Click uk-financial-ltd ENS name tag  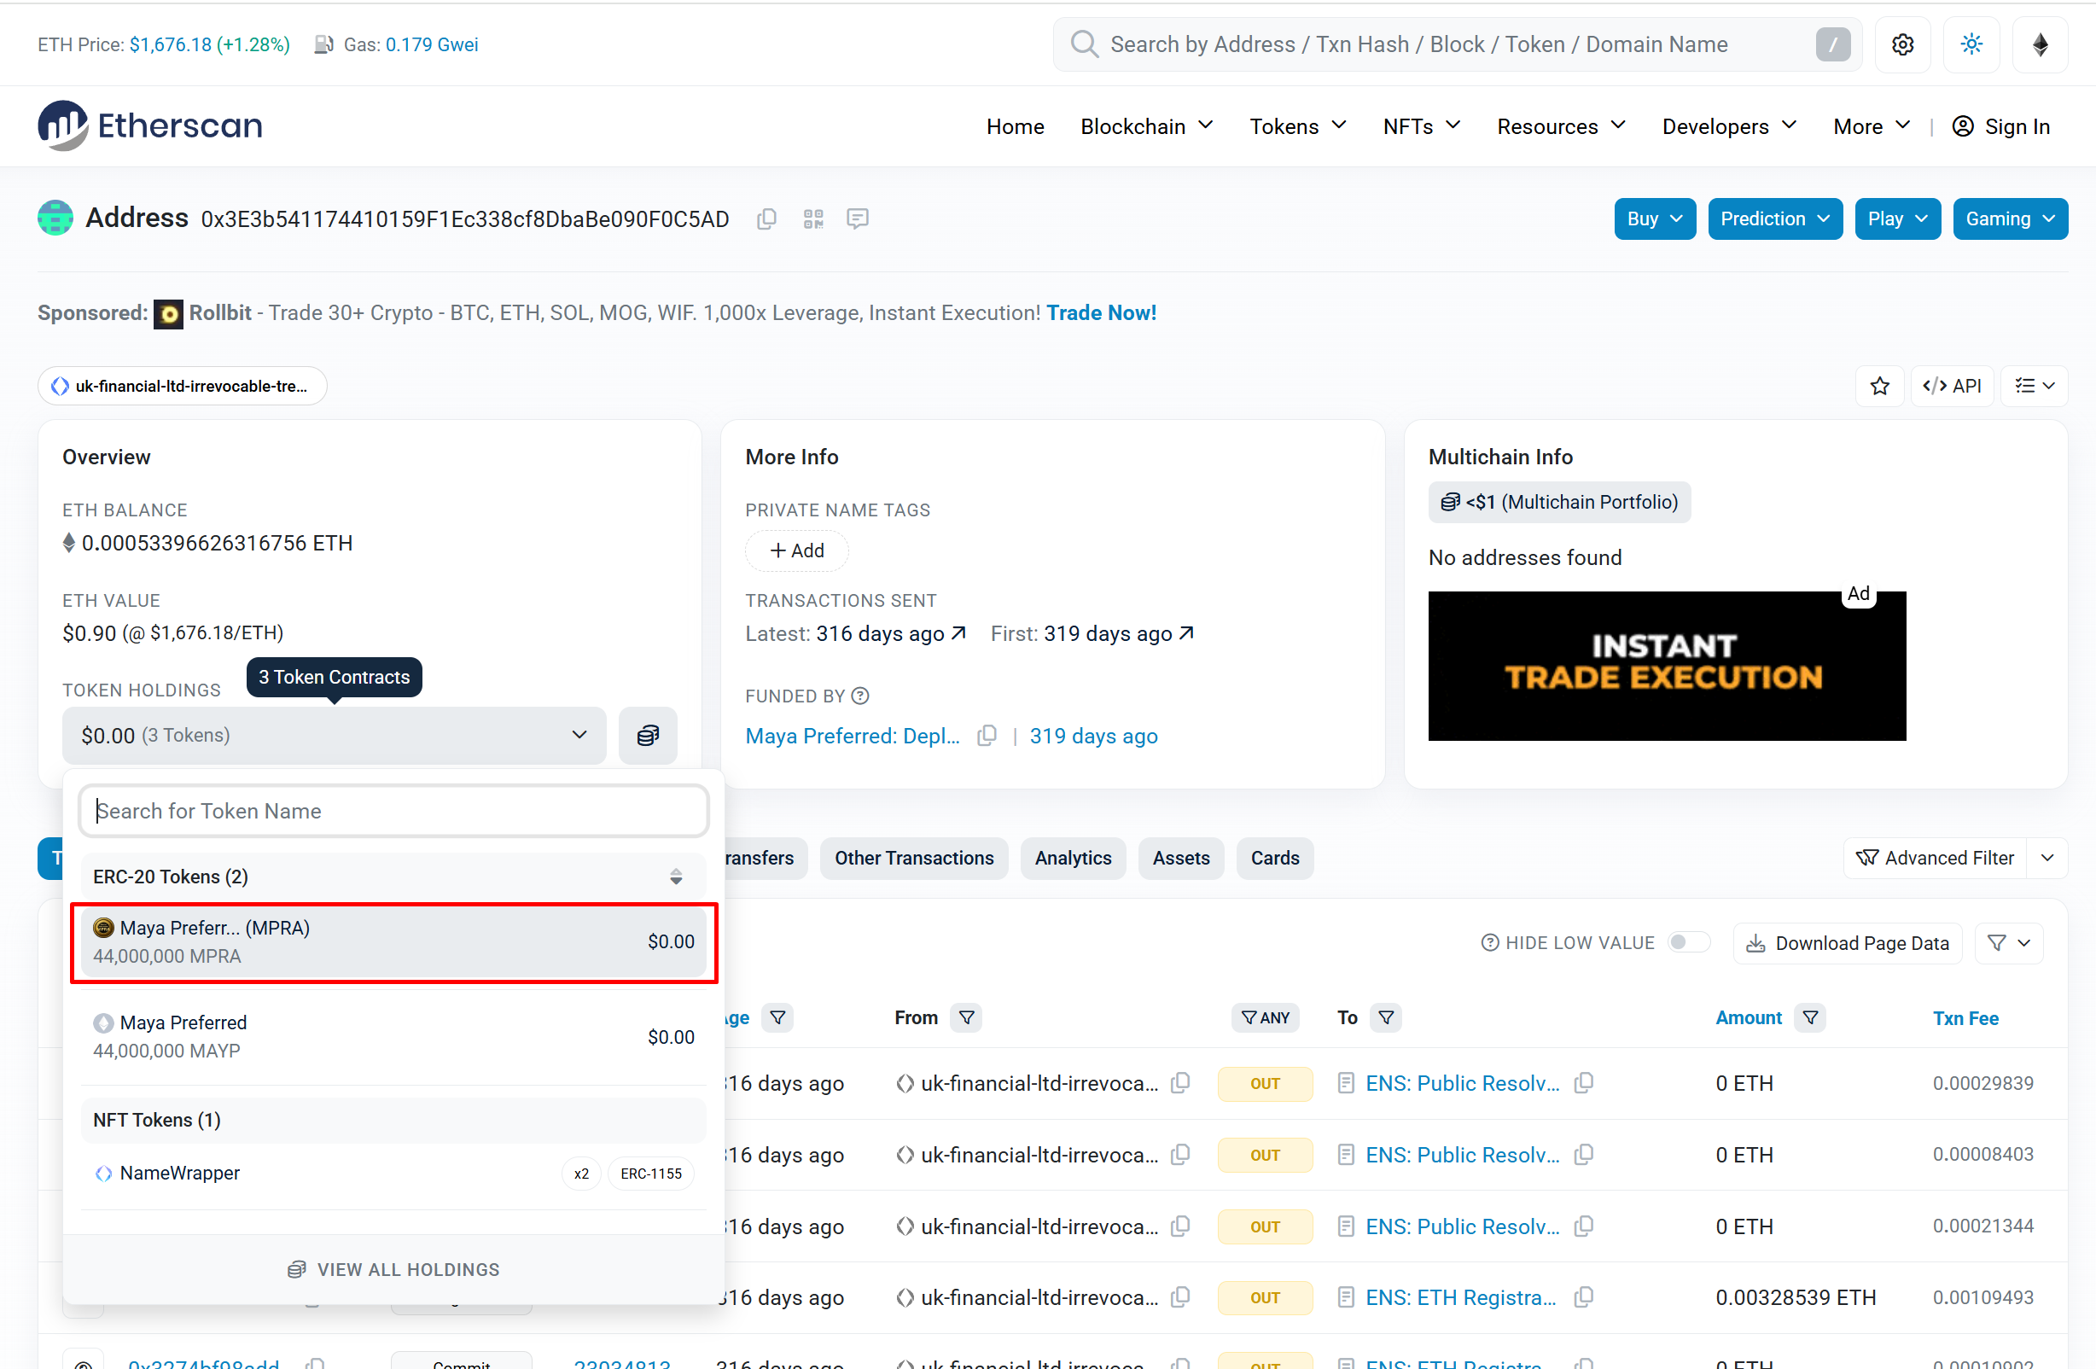(x=183, y=386)
